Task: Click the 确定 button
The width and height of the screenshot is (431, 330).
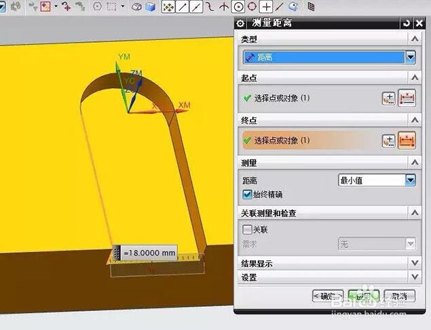Action: (328, 296)
